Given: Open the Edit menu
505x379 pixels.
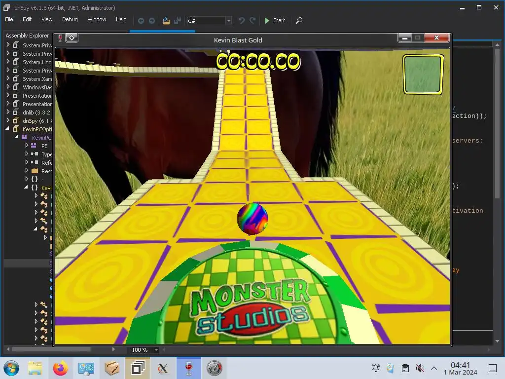Looking at the screenshot, I should [27, 20].
